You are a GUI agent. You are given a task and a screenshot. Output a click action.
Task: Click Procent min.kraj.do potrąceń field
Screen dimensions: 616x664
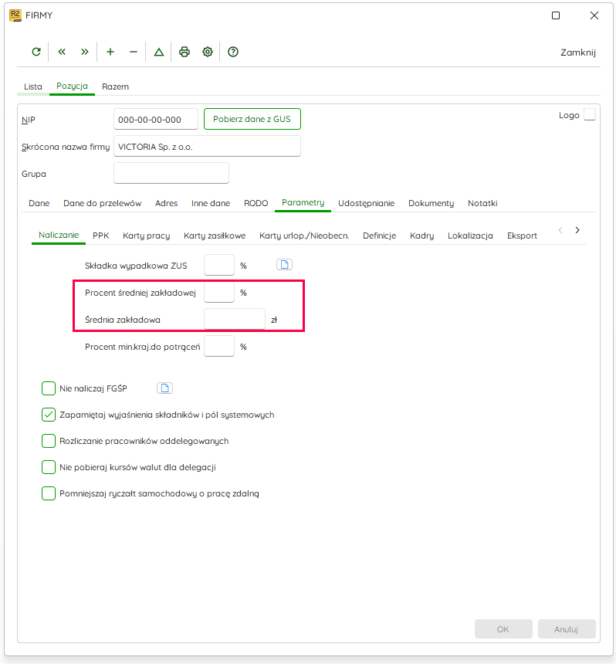pos(219,347)
